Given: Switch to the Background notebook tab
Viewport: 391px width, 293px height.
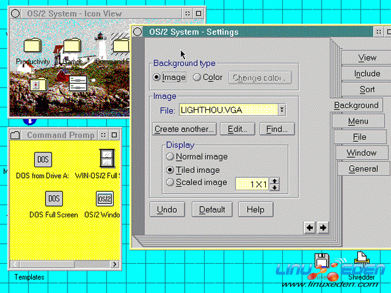Looking at the screenshot, I should tap(356, 106).
